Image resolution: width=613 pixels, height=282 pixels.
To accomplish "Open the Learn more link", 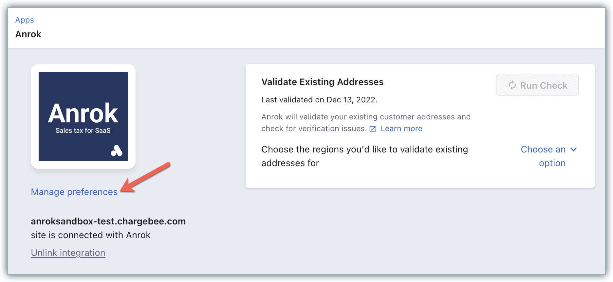I will 401,129.
